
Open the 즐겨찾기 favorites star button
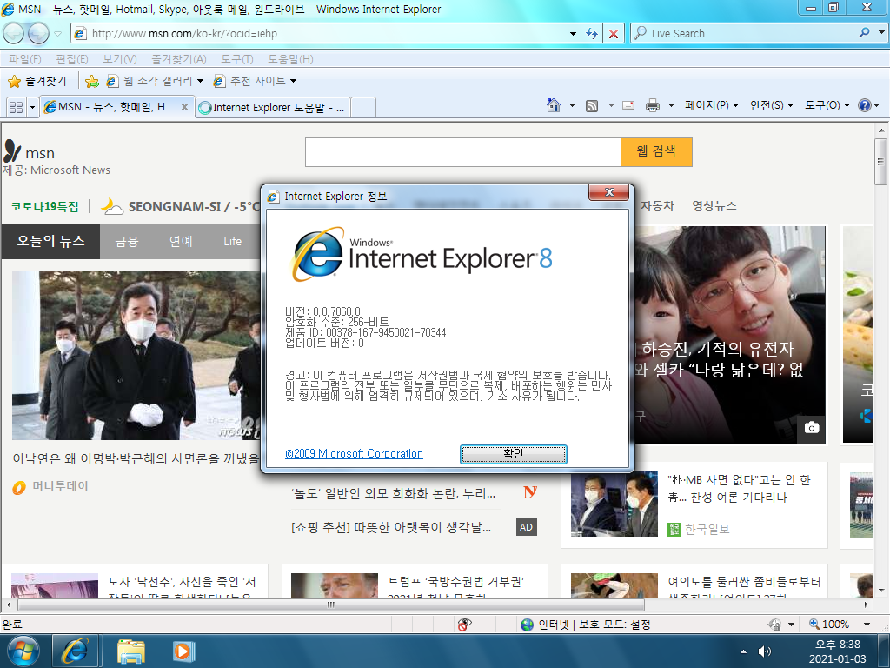[37, 81]
